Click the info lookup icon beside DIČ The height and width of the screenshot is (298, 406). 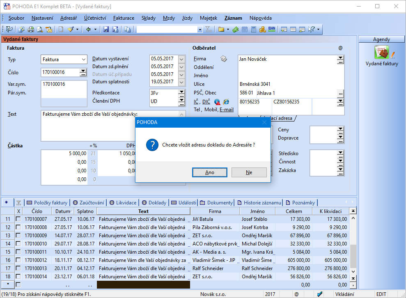click(x=217, y=102)
